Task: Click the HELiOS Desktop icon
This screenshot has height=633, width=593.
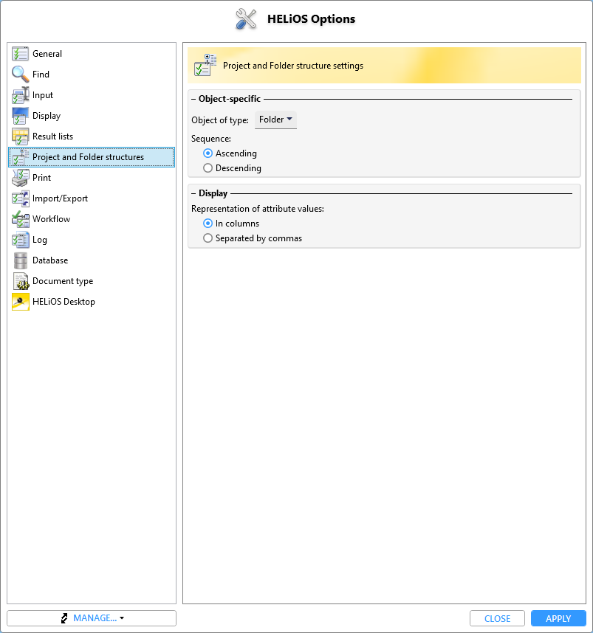Action: click(x=20, y=302)
